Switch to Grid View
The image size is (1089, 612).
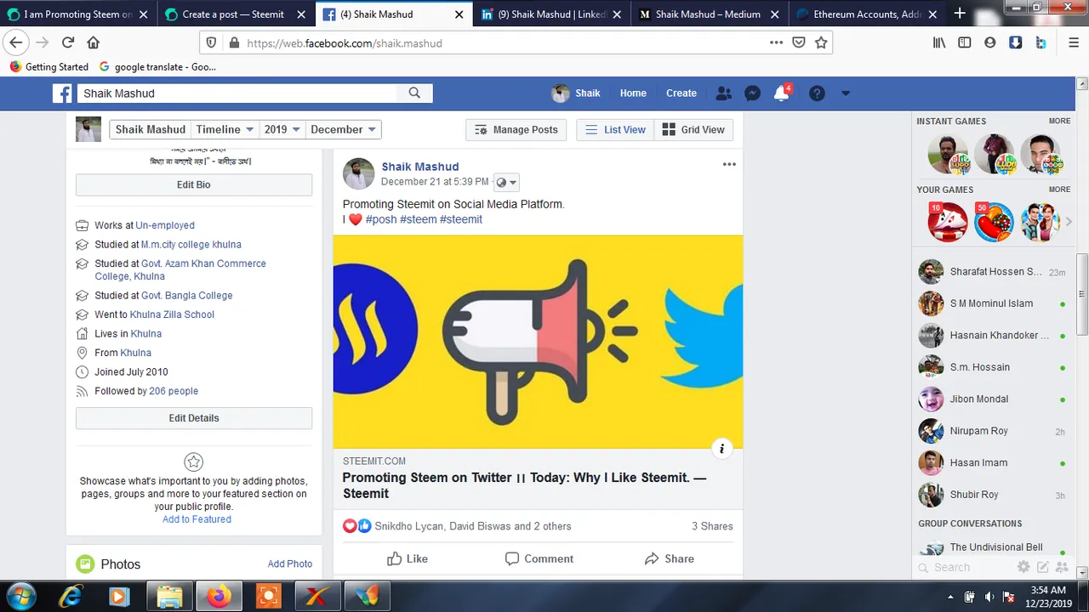tap(693, 130)
